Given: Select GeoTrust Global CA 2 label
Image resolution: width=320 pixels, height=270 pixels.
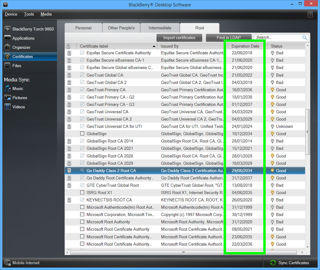Looking at the screenshot, I should (107, 82).
